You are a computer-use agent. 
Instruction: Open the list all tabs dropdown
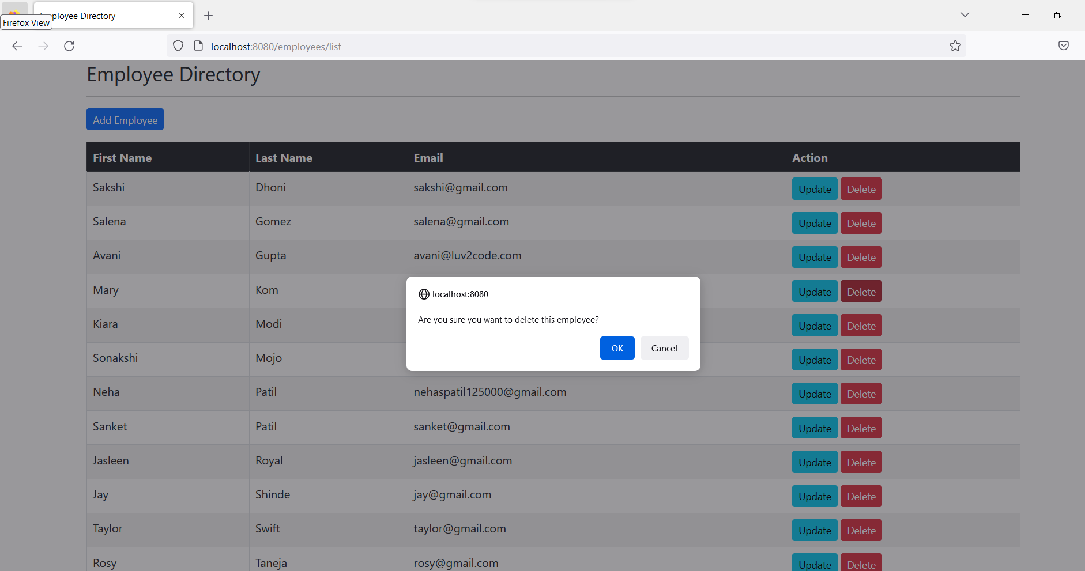pos(965,15)
